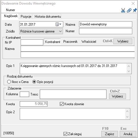The width and height of the screenshot is (138, 138).
Task: Click the Zapisz button
Action: click(110, 134)
